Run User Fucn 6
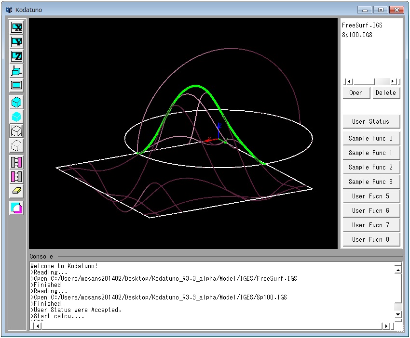This screenshot has height=338, width=410. tap(371, 210)
